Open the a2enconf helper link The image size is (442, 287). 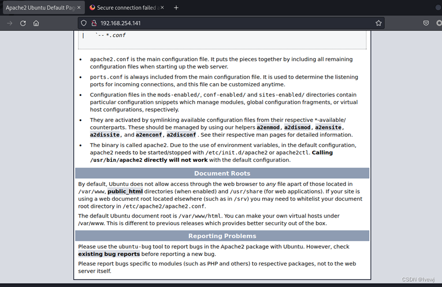click(x=149, y=135)
